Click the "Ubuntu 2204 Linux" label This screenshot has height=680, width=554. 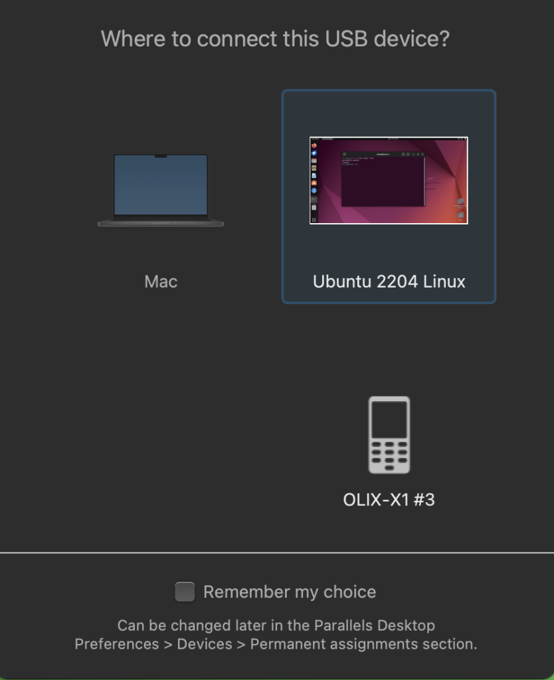coord(389,282)
